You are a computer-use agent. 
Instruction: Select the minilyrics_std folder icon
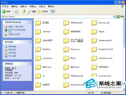[94, 58]
